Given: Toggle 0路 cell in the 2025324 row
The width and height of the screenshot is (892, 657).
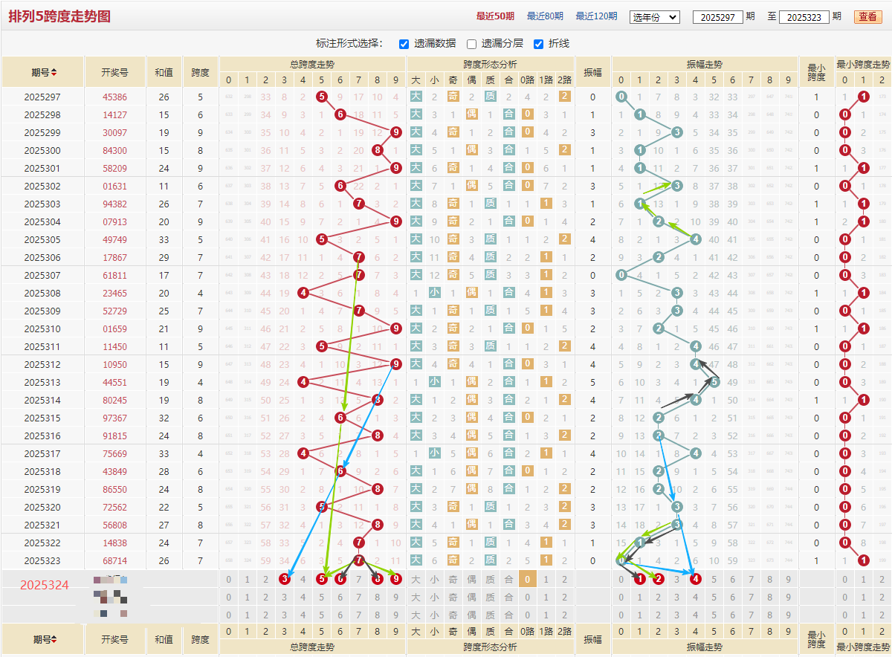Looking at the screenshot, I should point(527,579).
